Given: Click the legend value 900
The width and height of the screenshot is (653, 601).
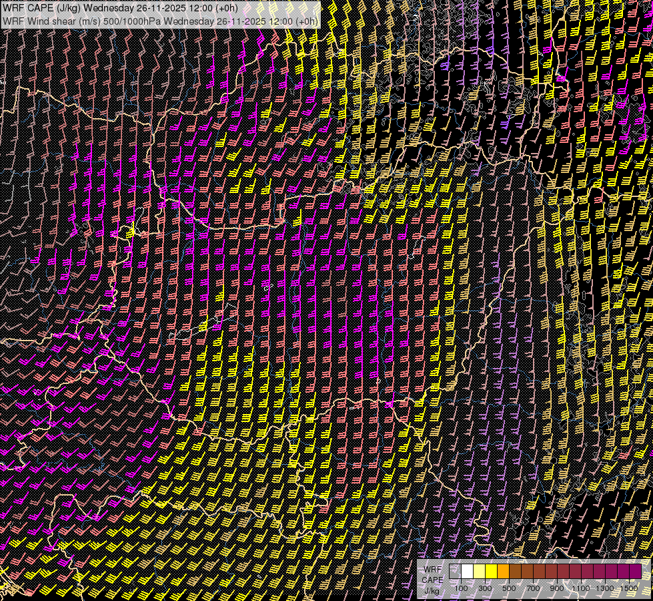Looking at the screenshot, I should click(557, 588).
